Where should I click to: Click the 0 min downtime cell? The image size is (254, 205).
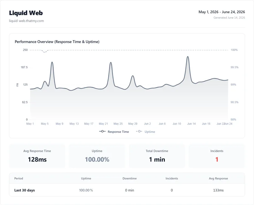click(130, 190)
